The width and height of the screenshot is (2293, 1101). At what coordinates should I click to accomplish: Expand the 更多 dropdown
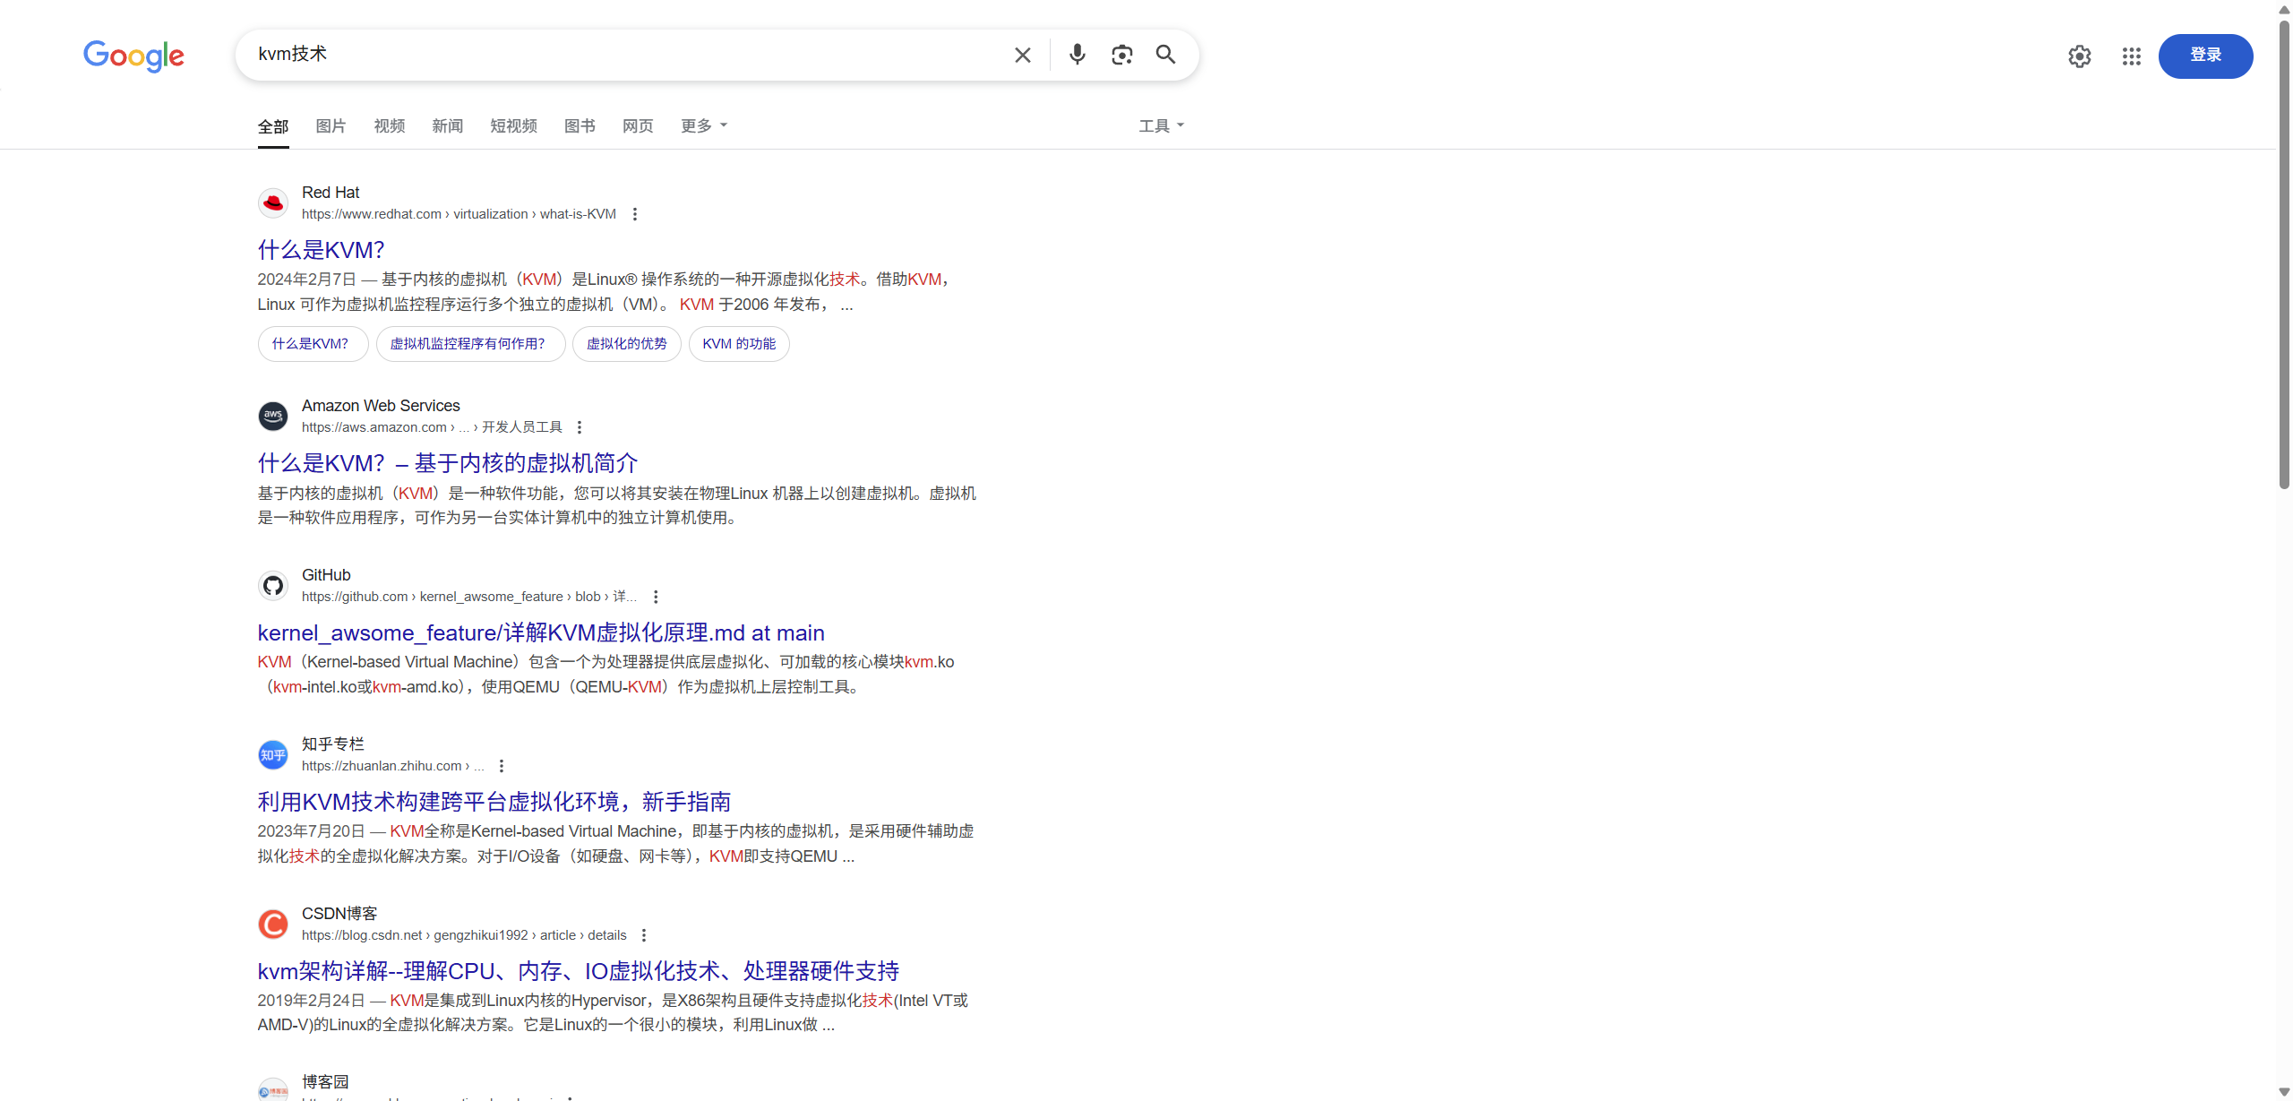[x=704, y=126]
